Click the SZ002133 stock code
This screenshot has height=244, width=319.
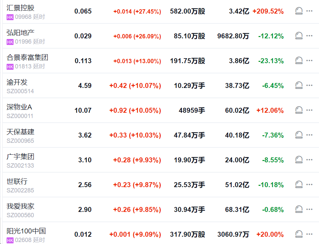pyautogui.click(x=20, y=166)
